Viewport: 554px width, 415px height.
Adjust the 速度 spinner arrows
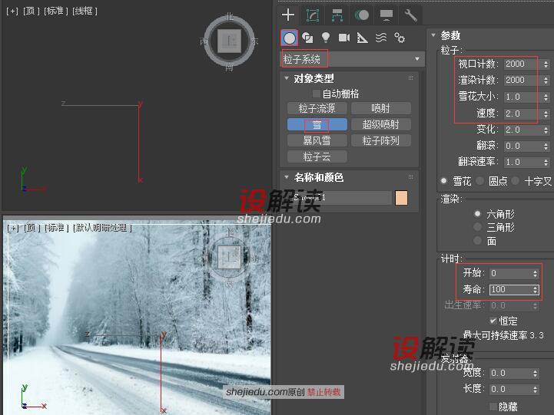tap(546, 114)
